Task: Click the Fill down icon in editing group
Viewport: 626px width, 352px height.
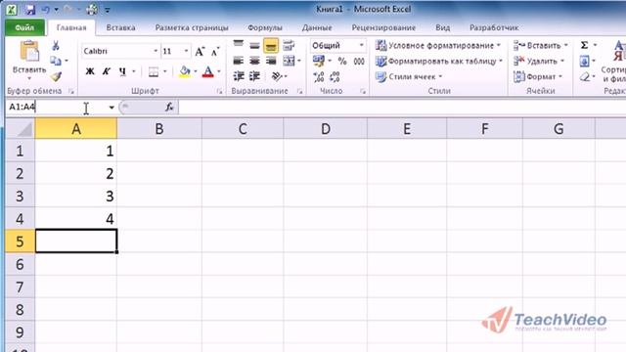Action: coord(585,61)
